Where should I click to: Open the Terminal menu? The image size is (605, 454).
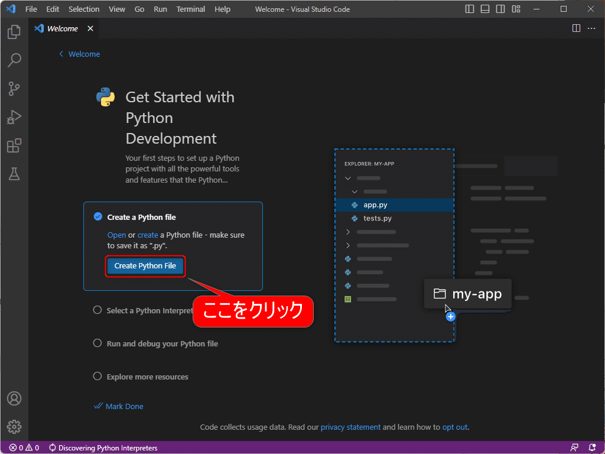pos(191,9)
